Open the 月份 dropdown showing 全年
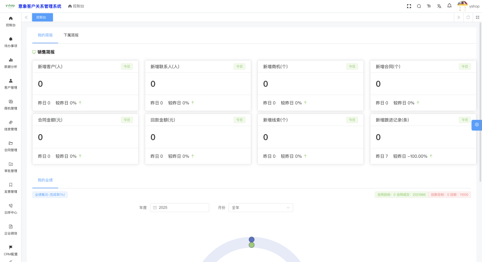The width and height of the screenshot is (482, 262). pos(261,208)
